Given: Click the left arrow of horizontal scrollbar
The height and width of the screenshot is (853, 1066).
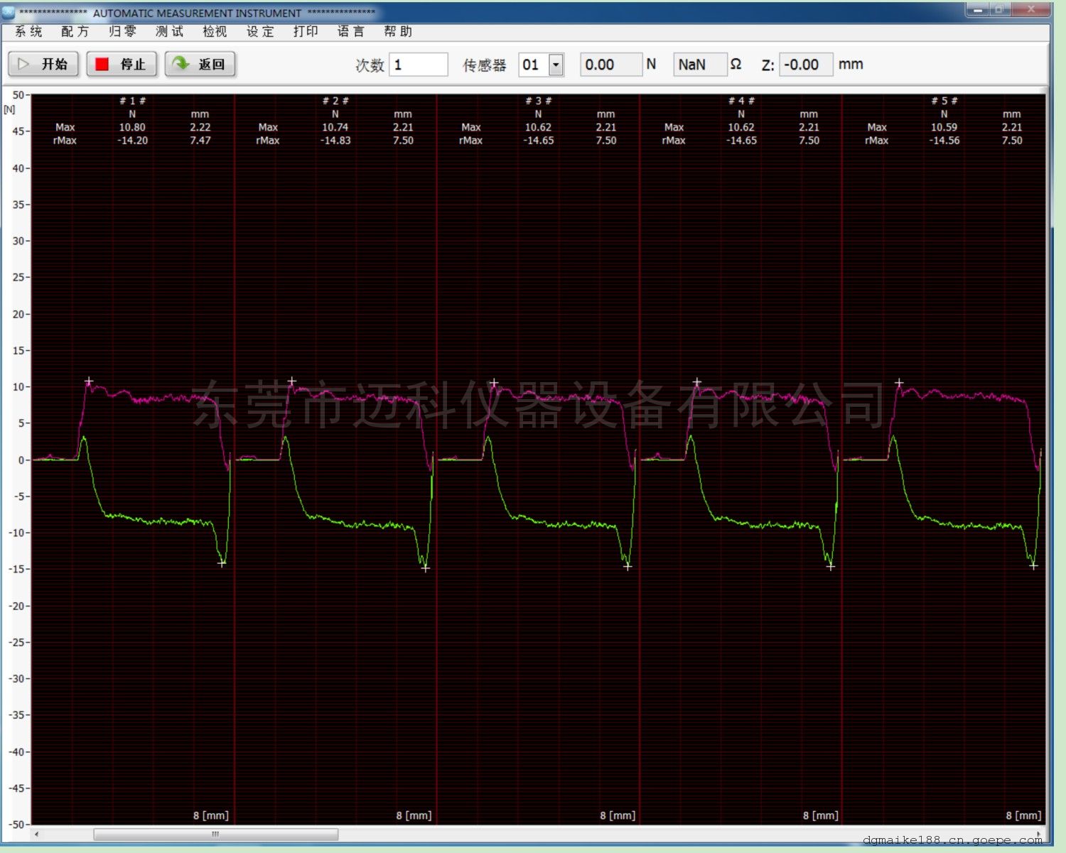Looking at the screenshot, I should coord(37,834).
